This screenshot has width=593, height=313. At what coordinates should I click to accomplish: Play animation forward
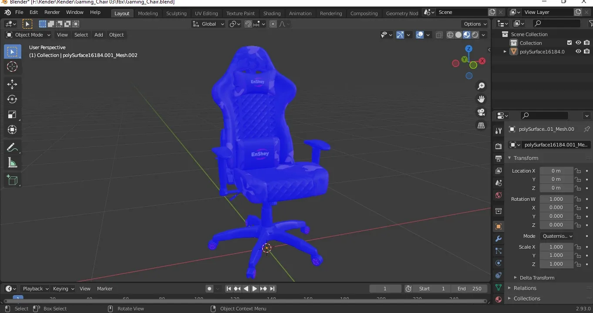click(x=255, y=289)
